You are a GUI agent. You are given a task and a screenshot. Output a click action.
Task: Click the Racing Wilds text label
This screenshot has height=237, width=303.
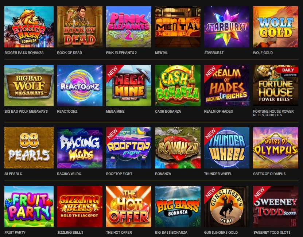[x=69, y=174]
